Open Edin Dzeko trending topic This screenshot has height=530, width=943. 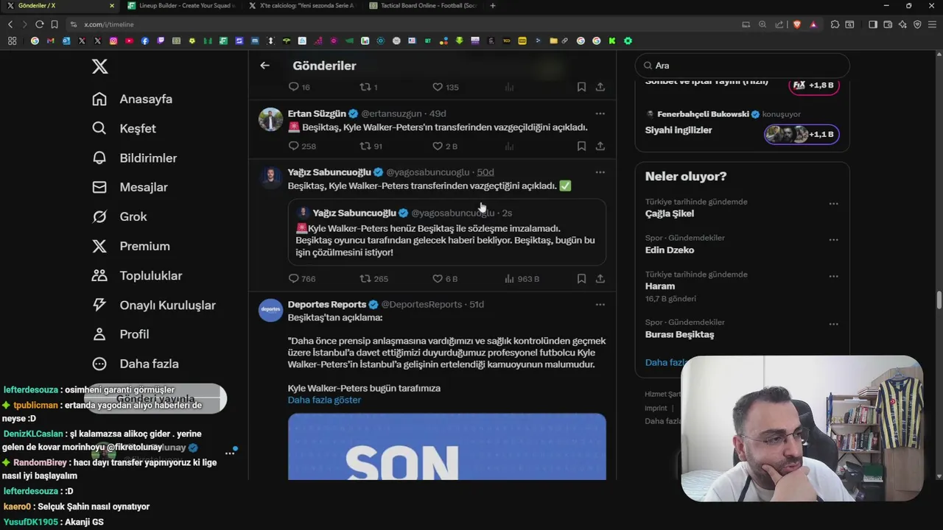(670, 250)
